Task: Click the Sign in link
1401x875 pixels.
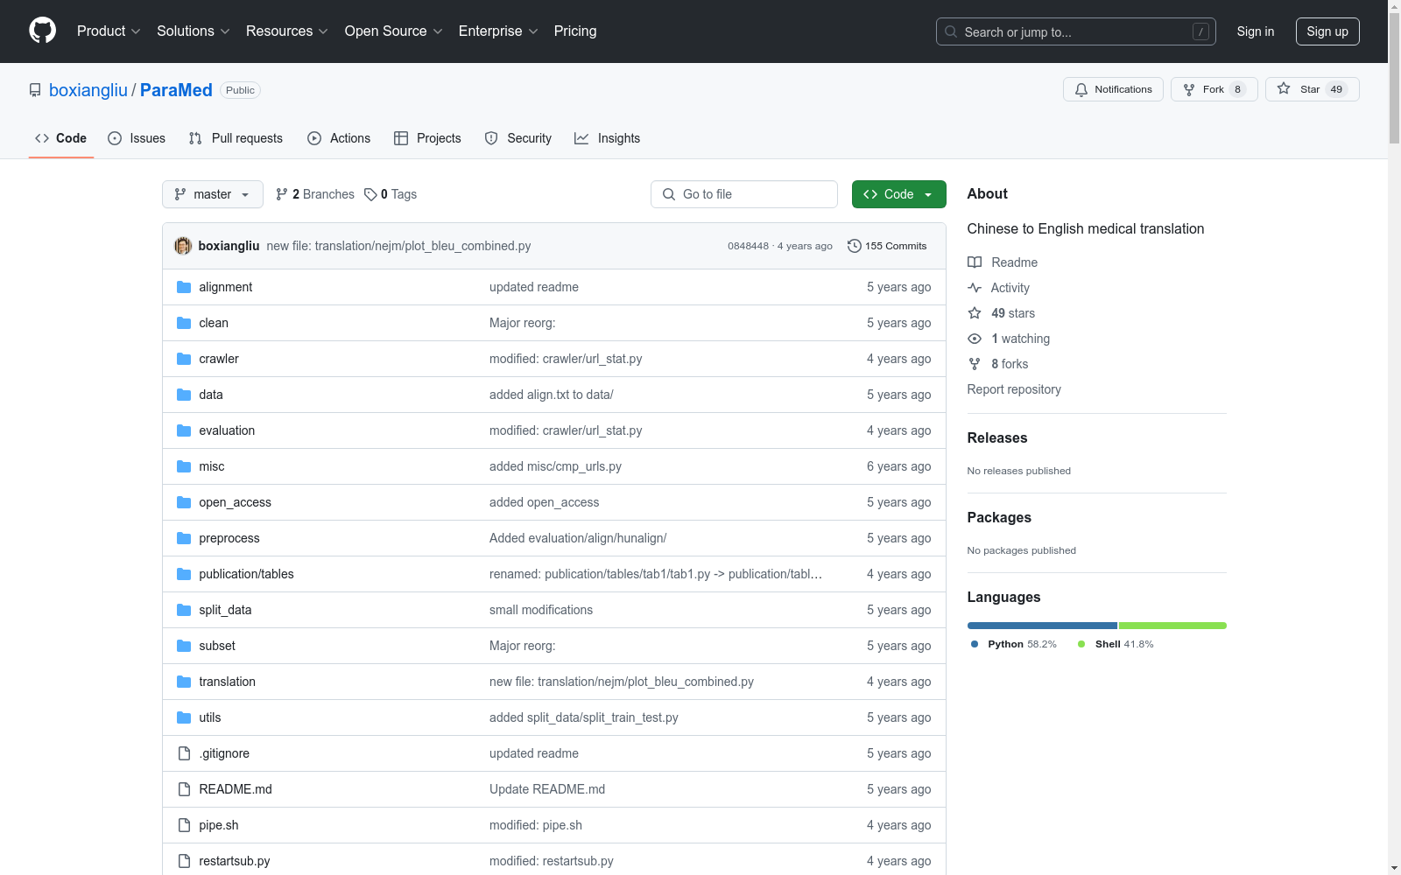Action: (1256, 31)
